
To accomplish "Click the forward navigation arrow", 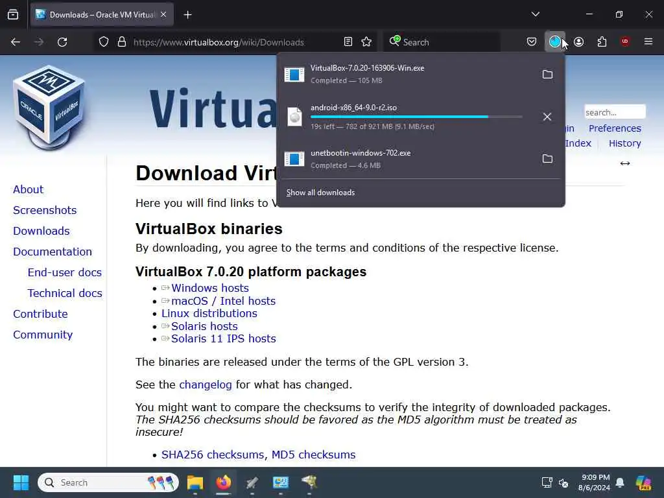I will [39, 42].
